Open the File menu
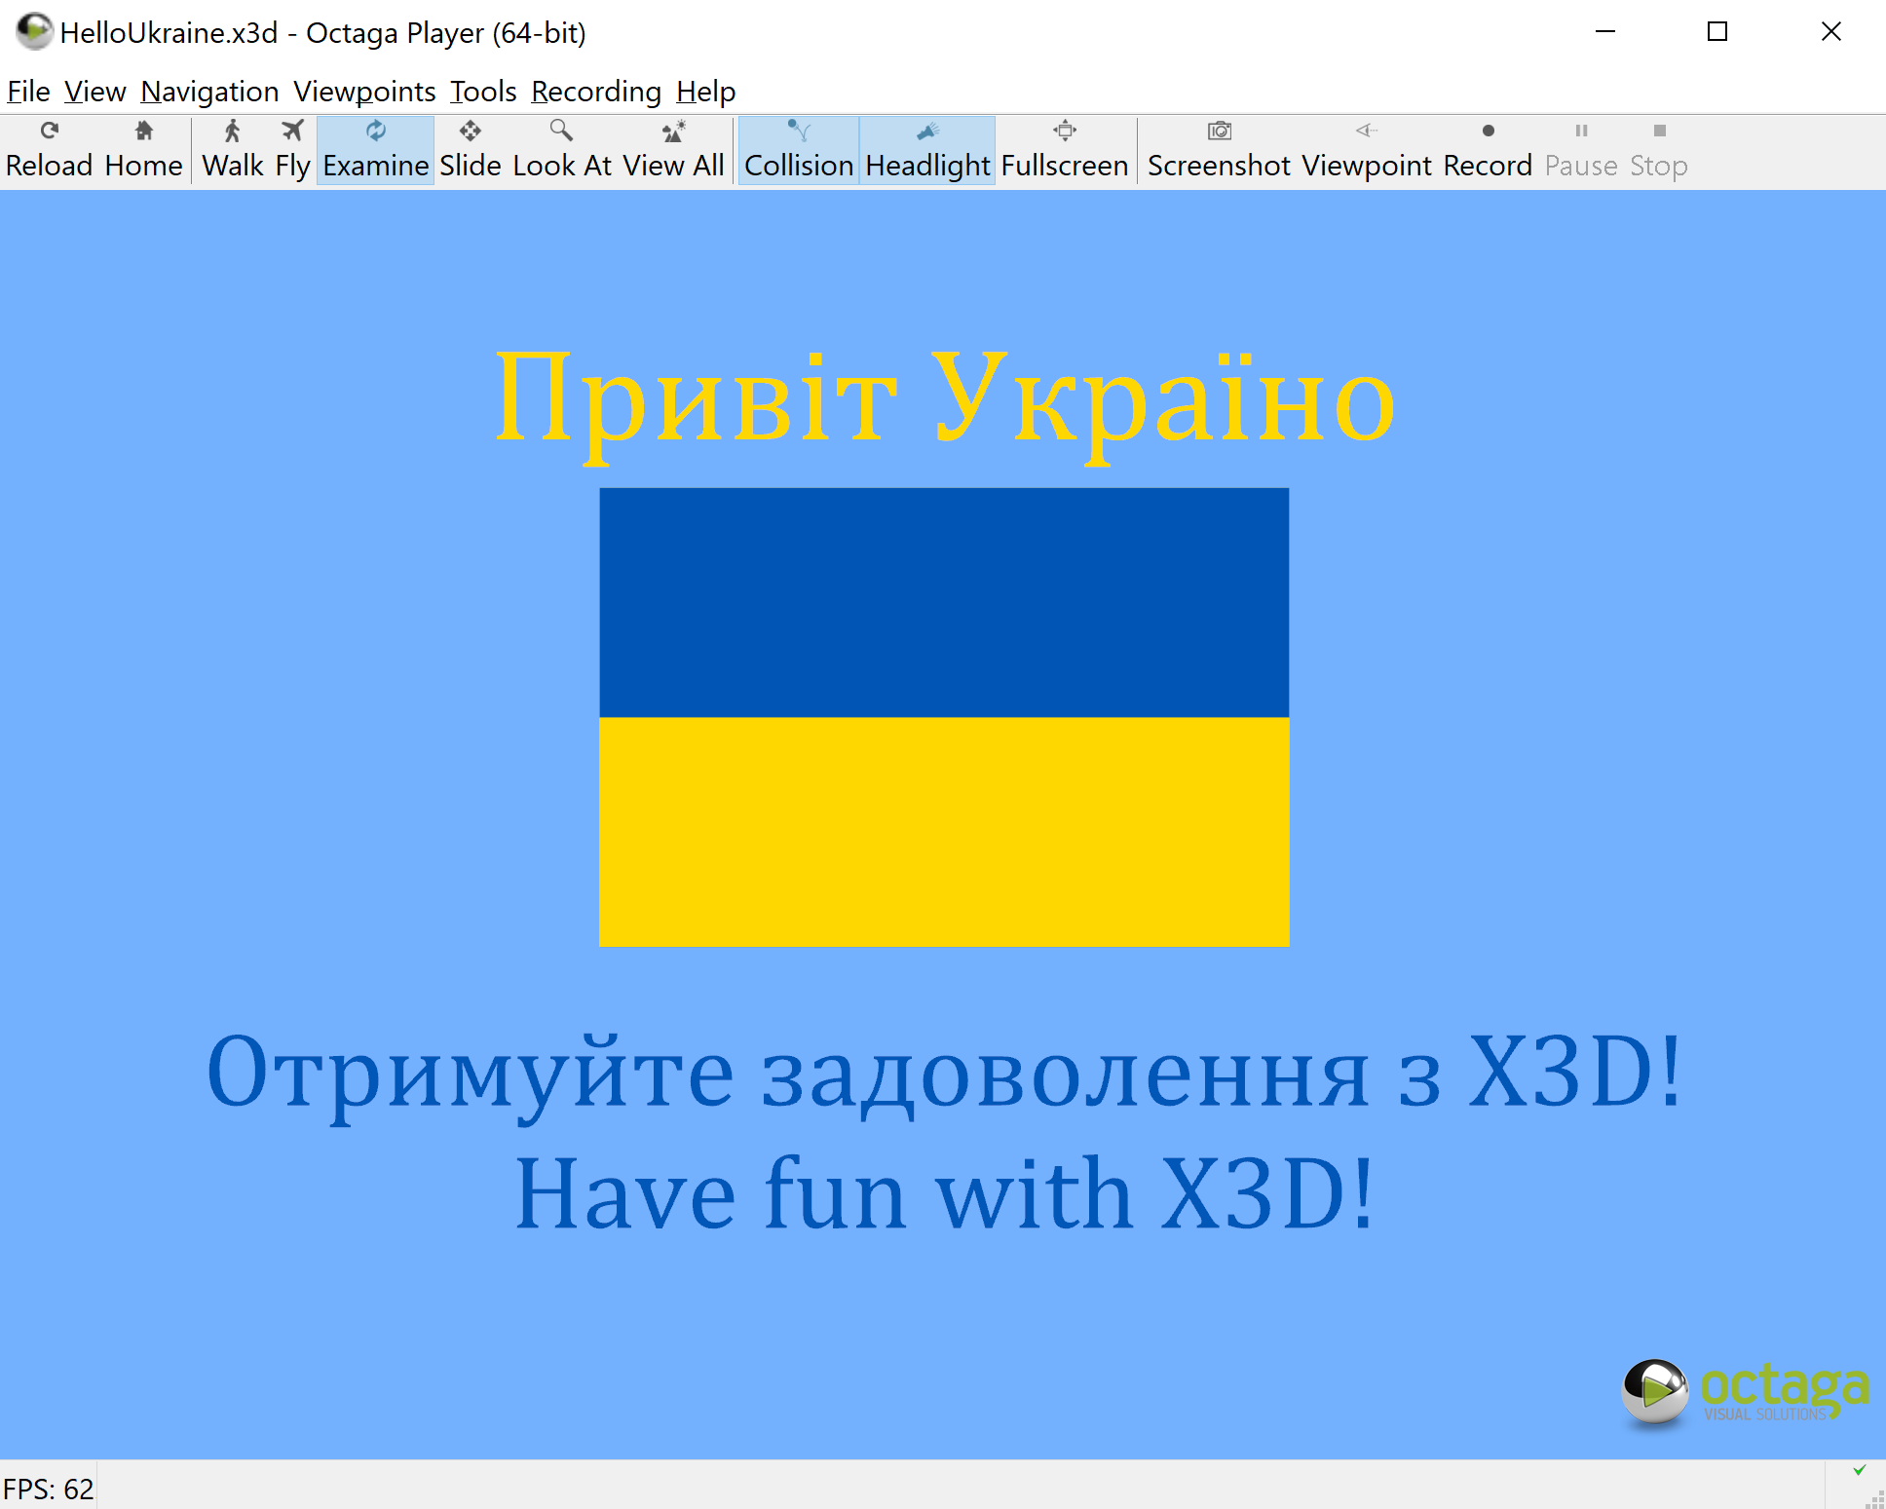 click(x=28, y=92)
